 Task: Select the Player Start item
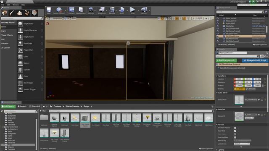pos(30,50)
